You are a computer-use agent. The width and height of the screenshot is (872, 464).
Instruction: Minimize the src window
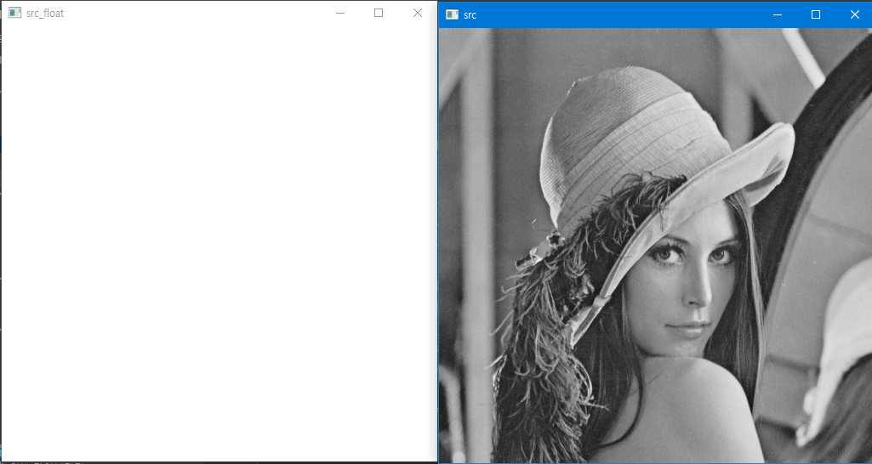[x=778, y=14]
